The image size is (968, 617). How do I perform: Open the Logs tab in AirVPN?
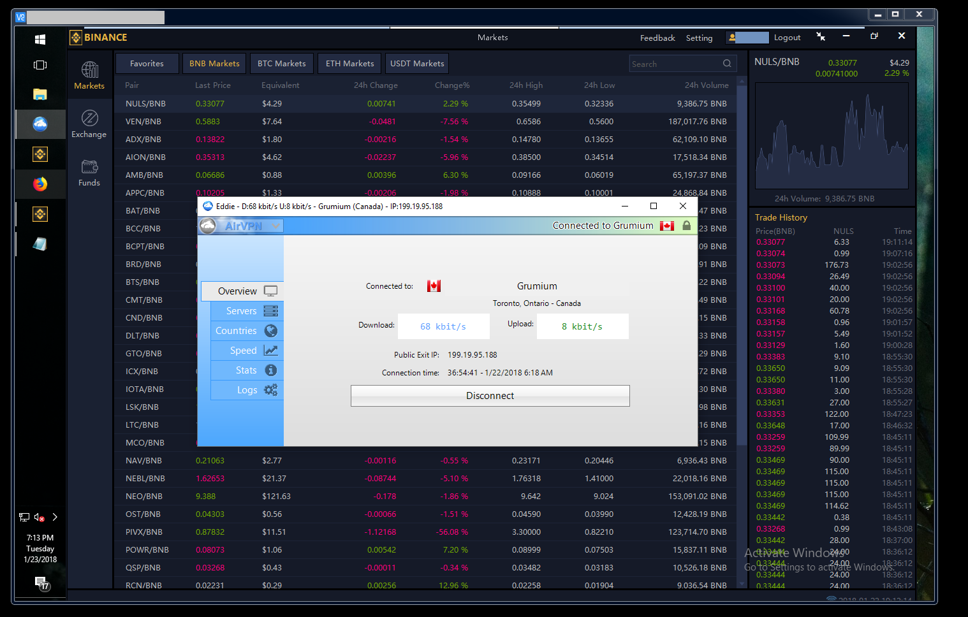coord(247,390)
